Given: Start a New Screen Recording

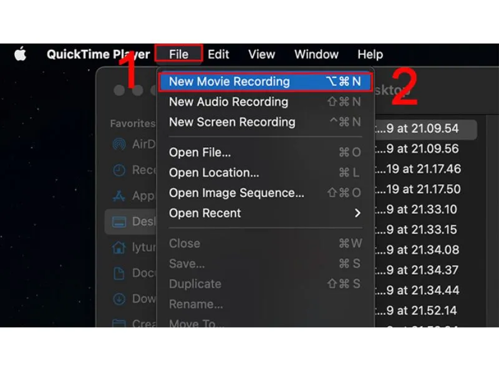Looking at the screenshot, I should 265,122.
